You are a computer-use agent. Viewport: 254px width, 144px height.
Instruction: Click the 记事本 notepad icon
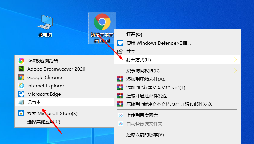[21, 102]
